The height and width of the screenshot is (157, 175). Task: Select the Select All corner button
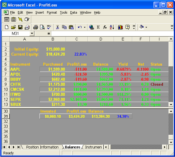pyautogui.click(x=6, y=39)
